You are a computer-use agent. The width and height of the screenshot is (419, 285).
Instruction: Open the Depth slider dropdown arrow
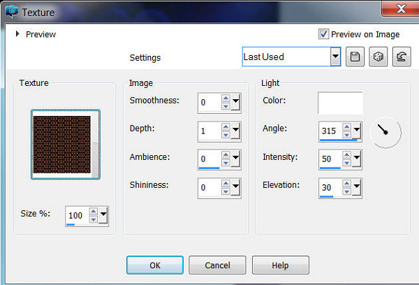235,130
